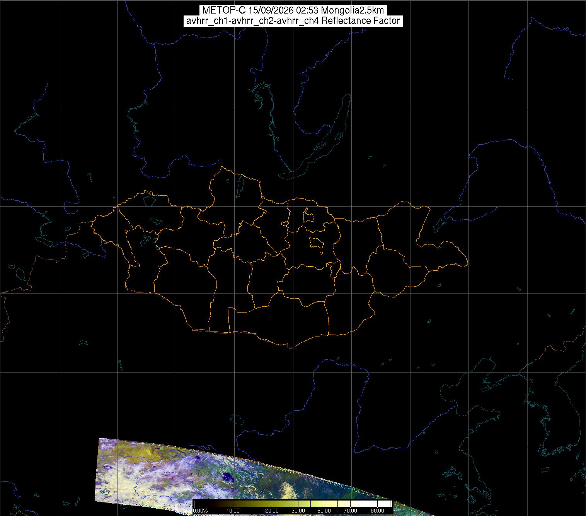Click the easternmost tip of the Mongolia border
The image size is (586, 516).
coord(467,265)
